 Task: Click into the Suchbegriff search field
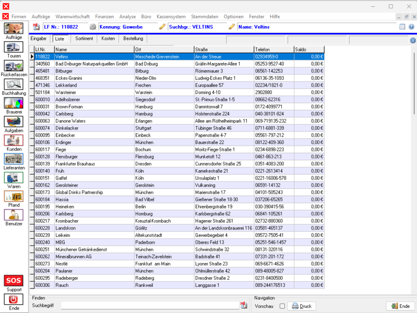click(x=150, y=305)
